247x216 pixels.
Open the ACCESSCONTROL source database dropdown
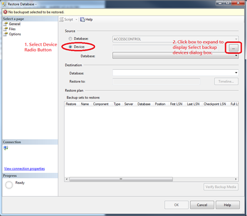coord(175,39)
